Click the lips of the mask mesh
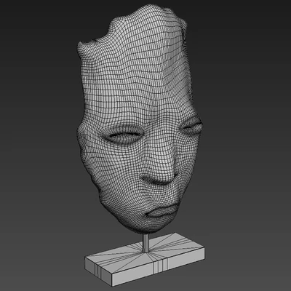291x291 pixels. click(x=162, y=211)
